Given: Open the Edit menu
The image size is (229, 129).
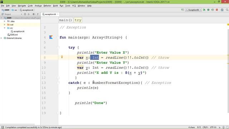Looking at the screenshot, I should pos(8,6).
